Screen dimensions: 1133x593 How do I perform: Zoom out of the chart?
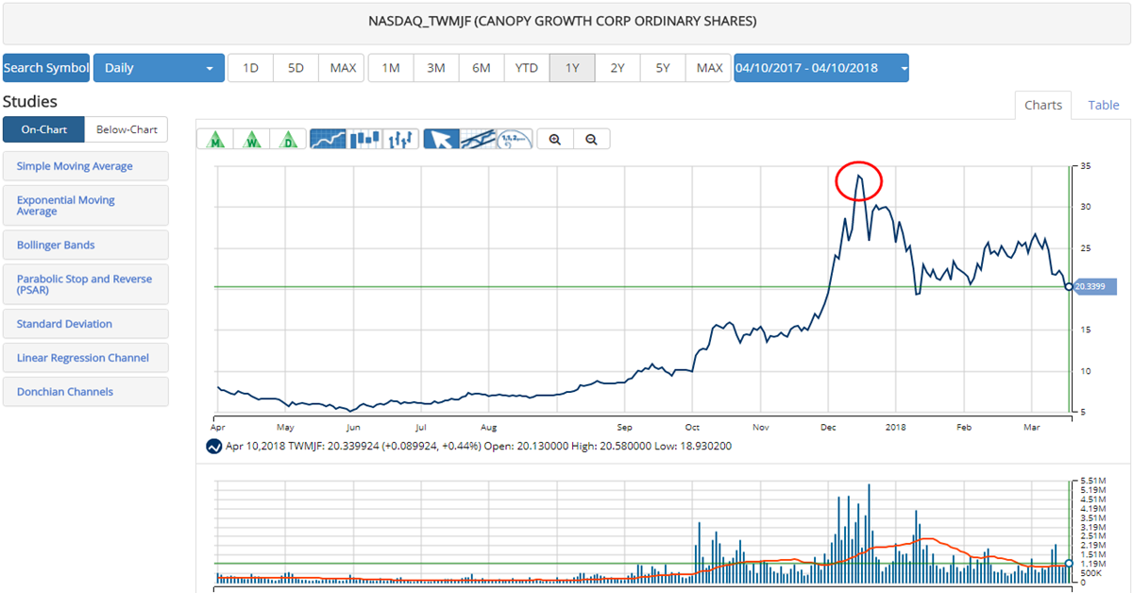click(592, 139)
